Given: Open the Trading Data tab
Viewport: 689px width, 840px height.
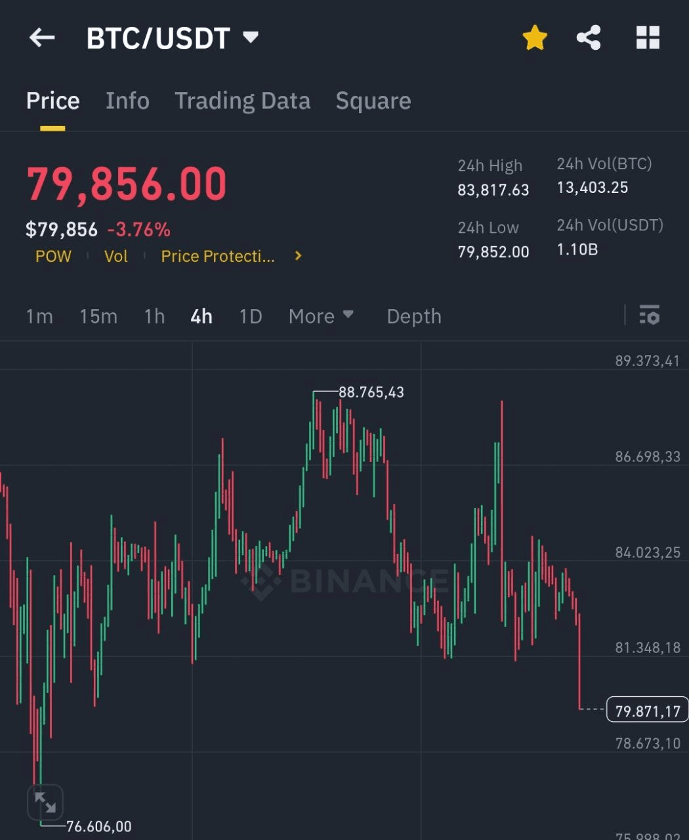Looking at the screenshot, I should 242,101.
